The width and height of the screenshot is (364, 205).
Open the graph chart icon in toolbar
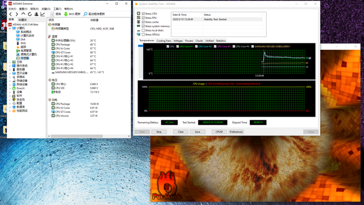[x=43, y=14]
